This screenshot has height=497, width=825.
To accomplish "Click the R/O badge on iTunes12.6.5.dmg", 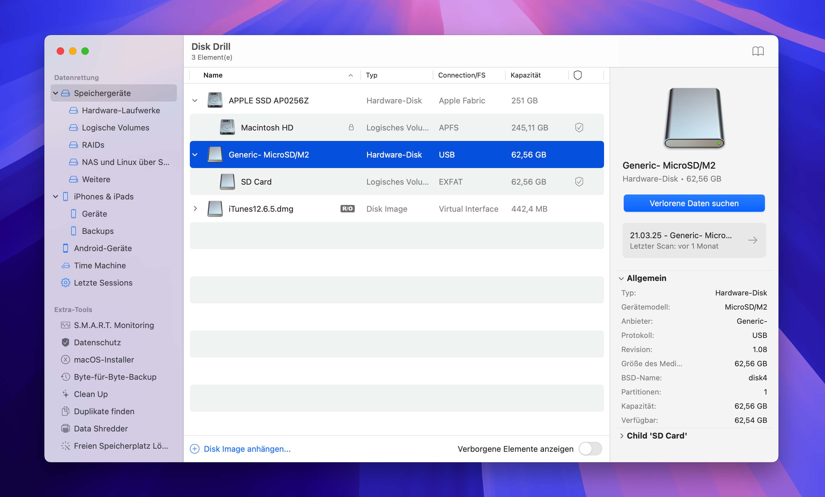I will 347,209.
